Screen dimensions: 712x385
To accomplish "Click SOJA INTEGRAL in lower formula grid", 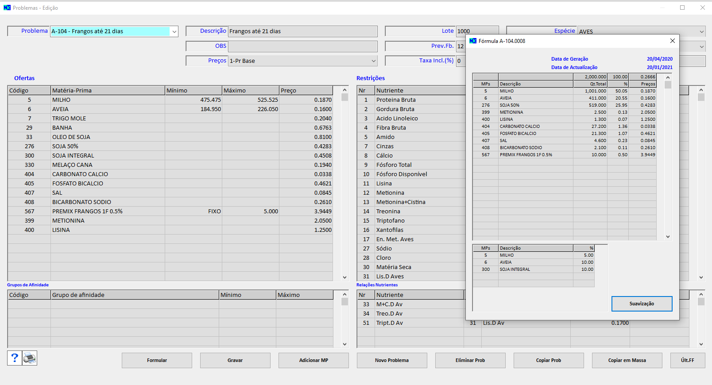I will (x=534, y=269).
